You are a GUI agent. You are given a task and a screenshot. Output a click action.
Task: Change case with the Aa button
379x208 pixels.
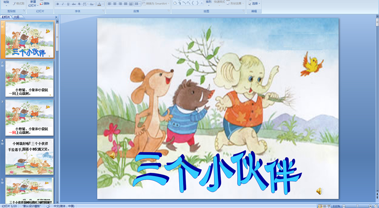click(x=92, y=4)
